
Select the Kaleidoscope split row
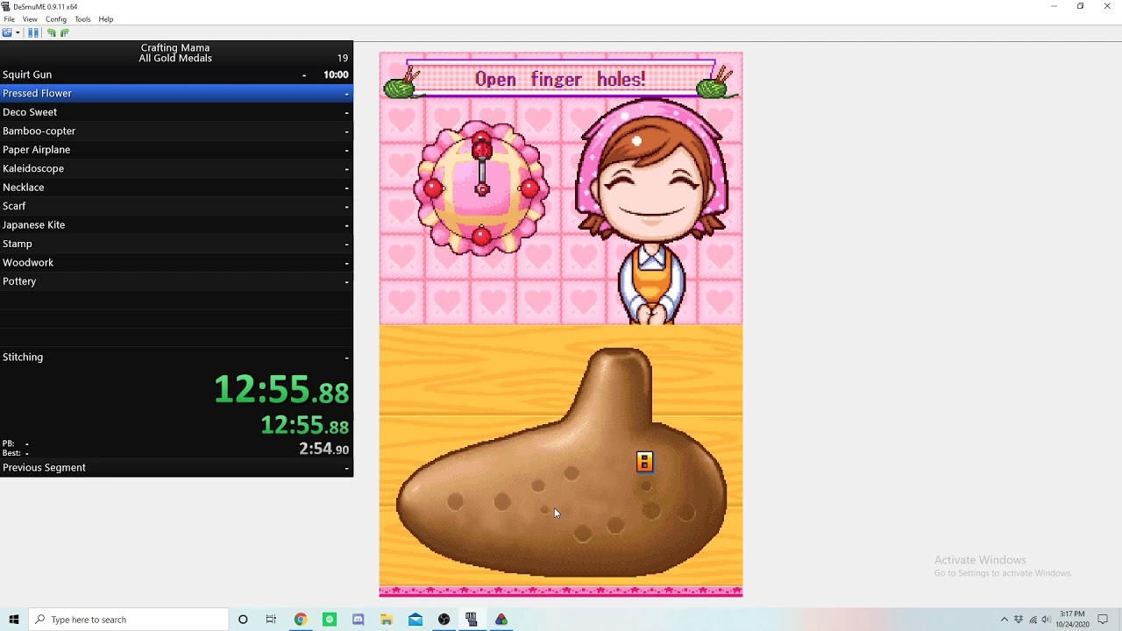tap(176, 168)
